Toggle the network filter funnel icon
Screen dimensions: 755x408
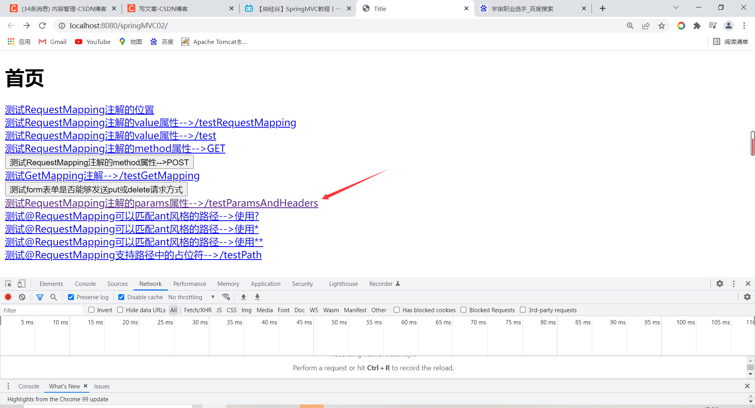[40, 297]
